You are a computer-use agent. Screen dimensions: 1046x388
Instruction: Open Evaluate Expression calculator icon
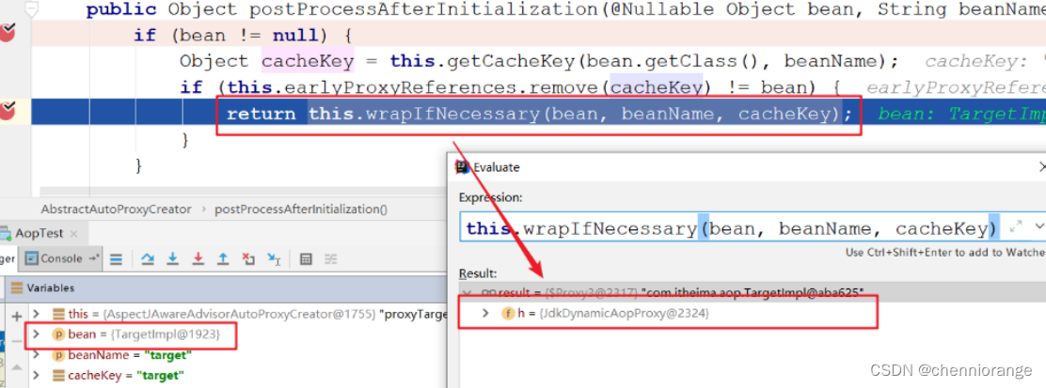[306, 259]
